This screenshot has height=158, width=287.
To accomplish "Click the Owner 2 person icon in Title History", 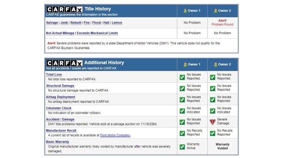I will (x=216, y=11).
